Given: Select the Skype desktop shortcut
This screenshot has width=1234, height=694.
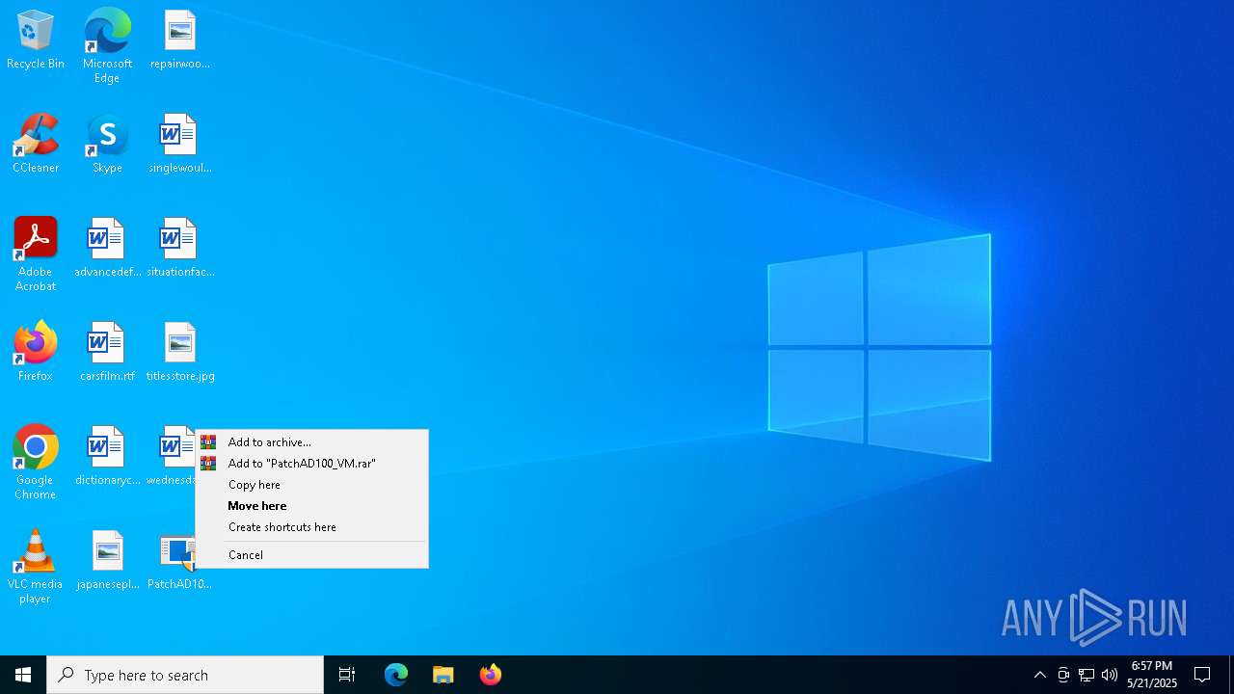Looking at the screenshot, I should (107, 145).
